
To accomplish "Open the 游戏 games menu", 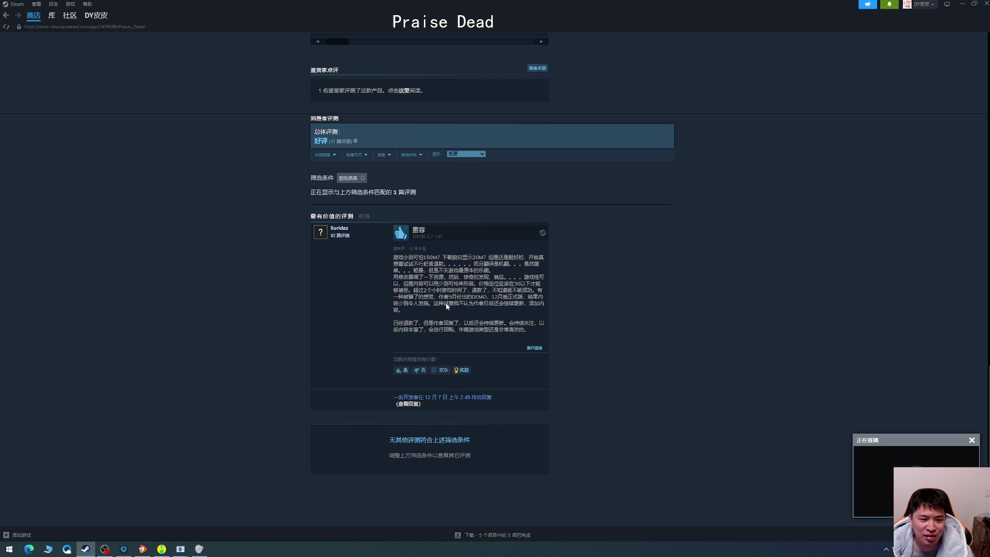I will click(x=71, y=4).
